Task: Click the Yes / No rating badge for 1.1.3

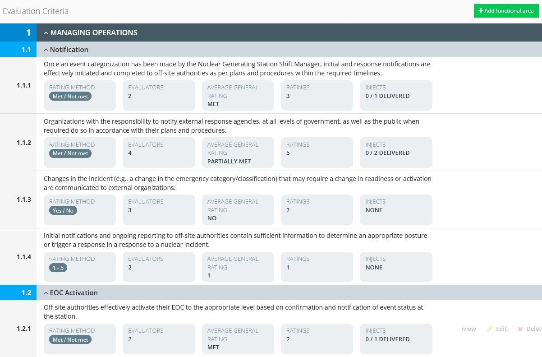Action: tap(63, 210)
